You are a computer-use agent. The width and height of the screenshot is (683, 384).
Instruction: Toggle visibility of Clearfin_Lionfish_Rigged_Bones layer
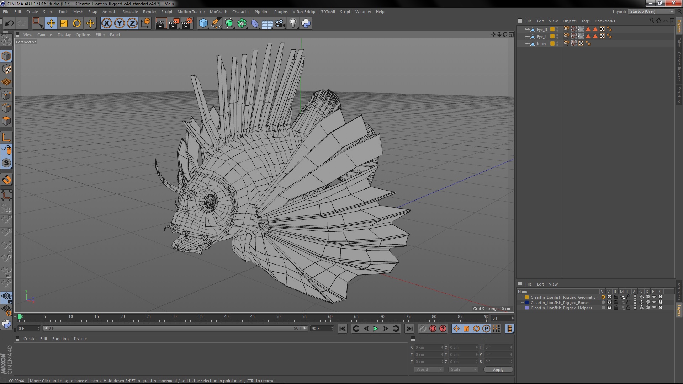tap(609, 303)
